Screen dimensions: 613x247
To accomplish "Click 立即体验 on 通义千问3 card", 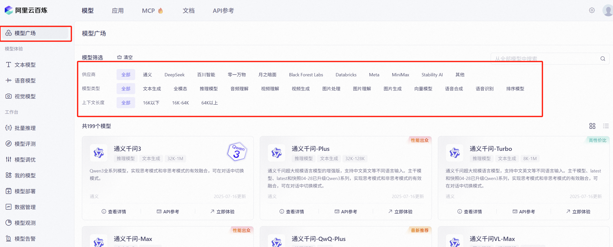I will (x=222, y=212).
